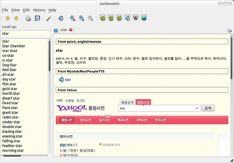
Task: Select 백과사전 in the red navigation bar
Action: [123, 120]
